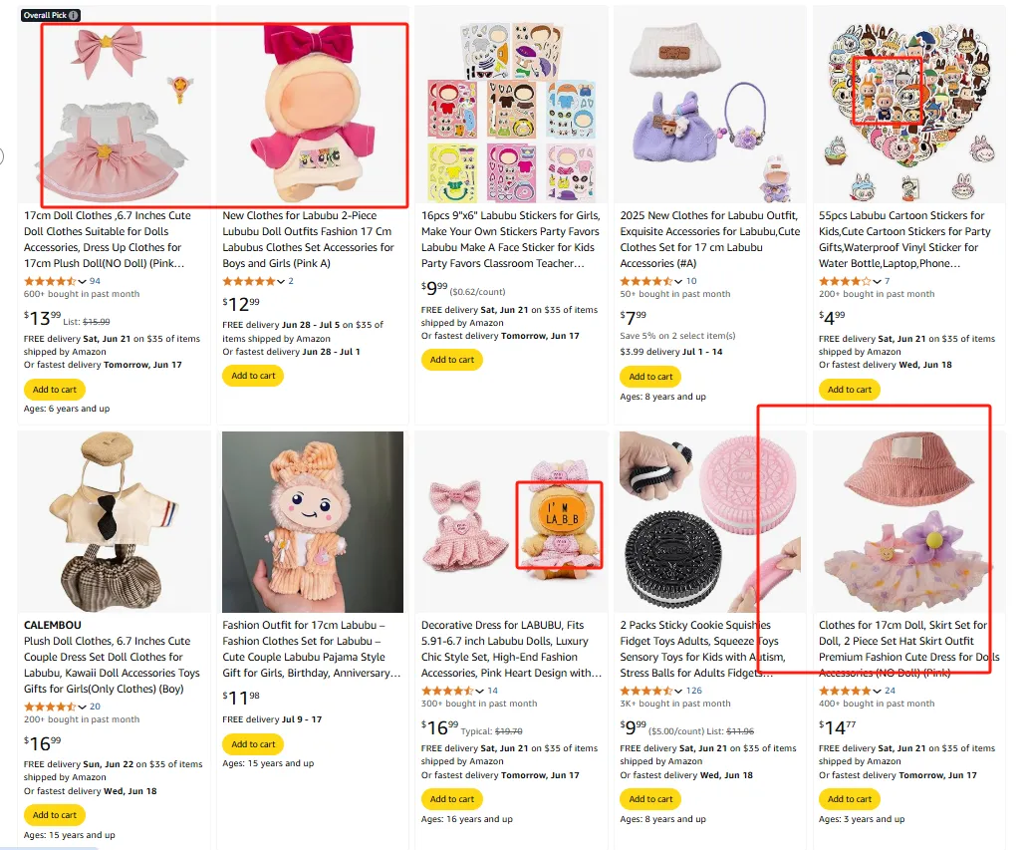Click the Overall Pick info icon
Screen dimensions: 1027x850
(x=74, y=15)
